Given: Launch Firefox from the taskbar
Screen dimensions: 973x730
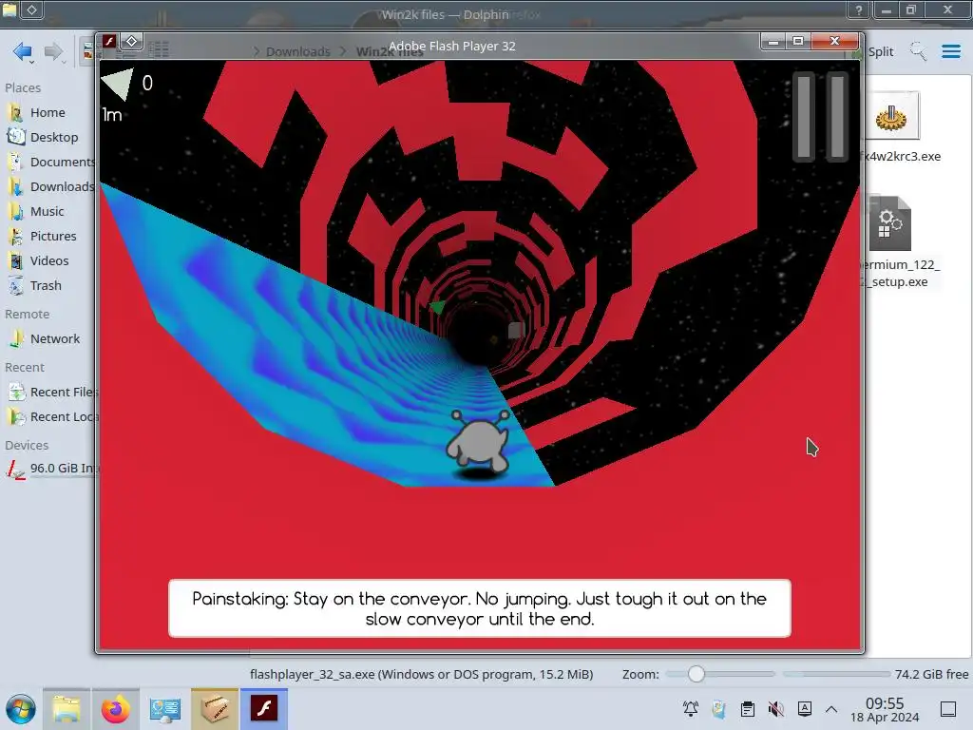Looking at the screenshot, I should [x=115, y=709].
